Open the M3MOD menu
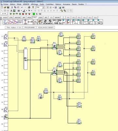Screen dimensions: 118x131 [x=26, y=4]
